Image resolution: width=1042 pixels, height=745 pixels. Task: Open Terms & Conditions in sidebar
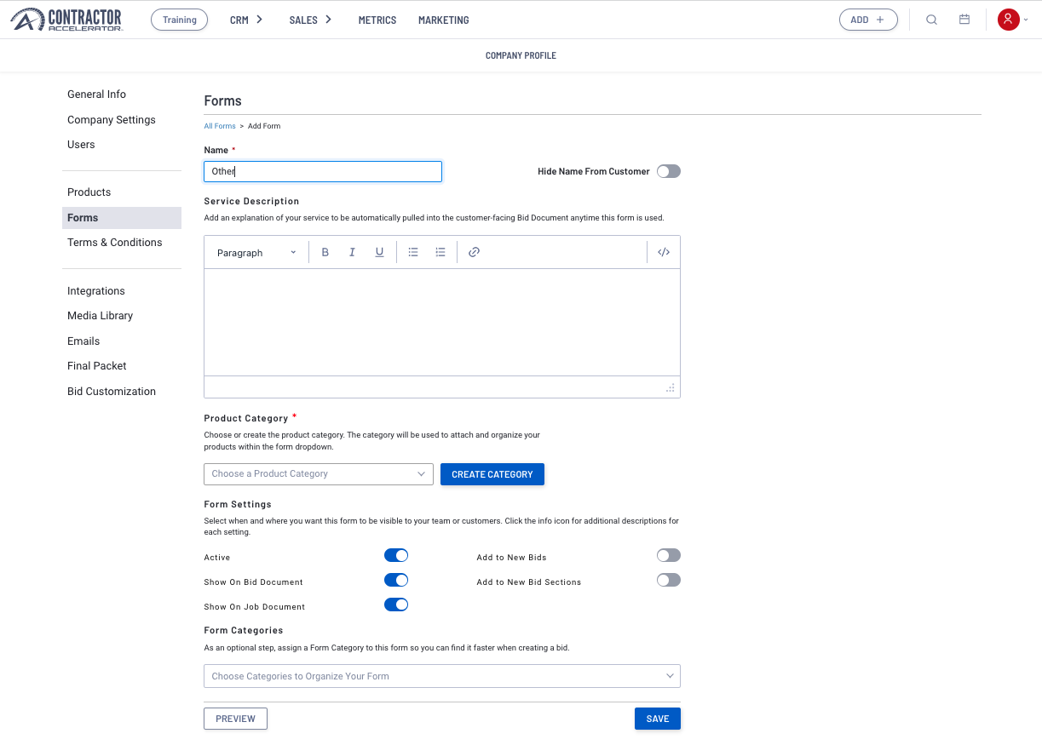115,243
